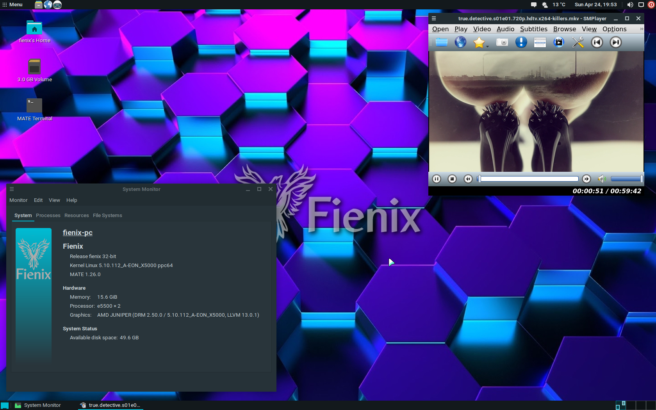Screen dimensions: 656x410
Task: Click the Fienix logo in System Monitor
Action: click(34, 260)
